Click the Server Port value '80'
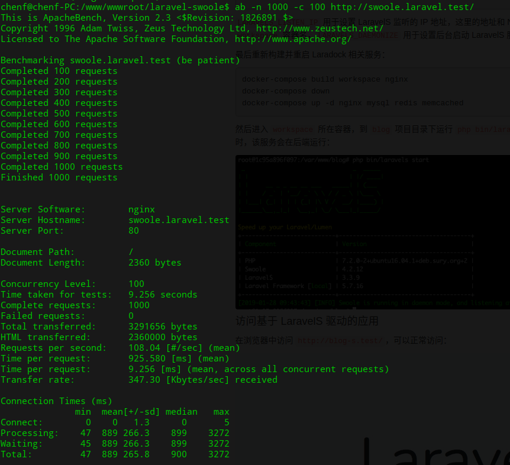The height and width of the screenshot is (465, 510). point(134,231)
